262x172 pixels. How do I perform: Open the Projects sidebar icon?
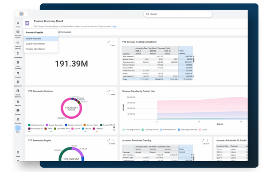(18, 111)
